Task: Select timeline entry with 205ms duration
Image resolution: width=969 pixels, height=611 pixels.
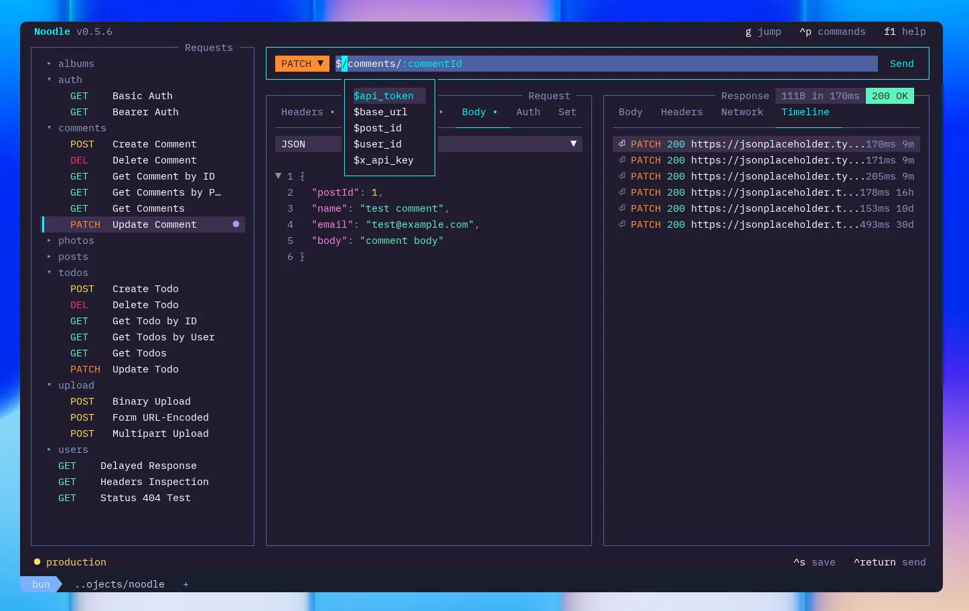Action: [766, 176]
